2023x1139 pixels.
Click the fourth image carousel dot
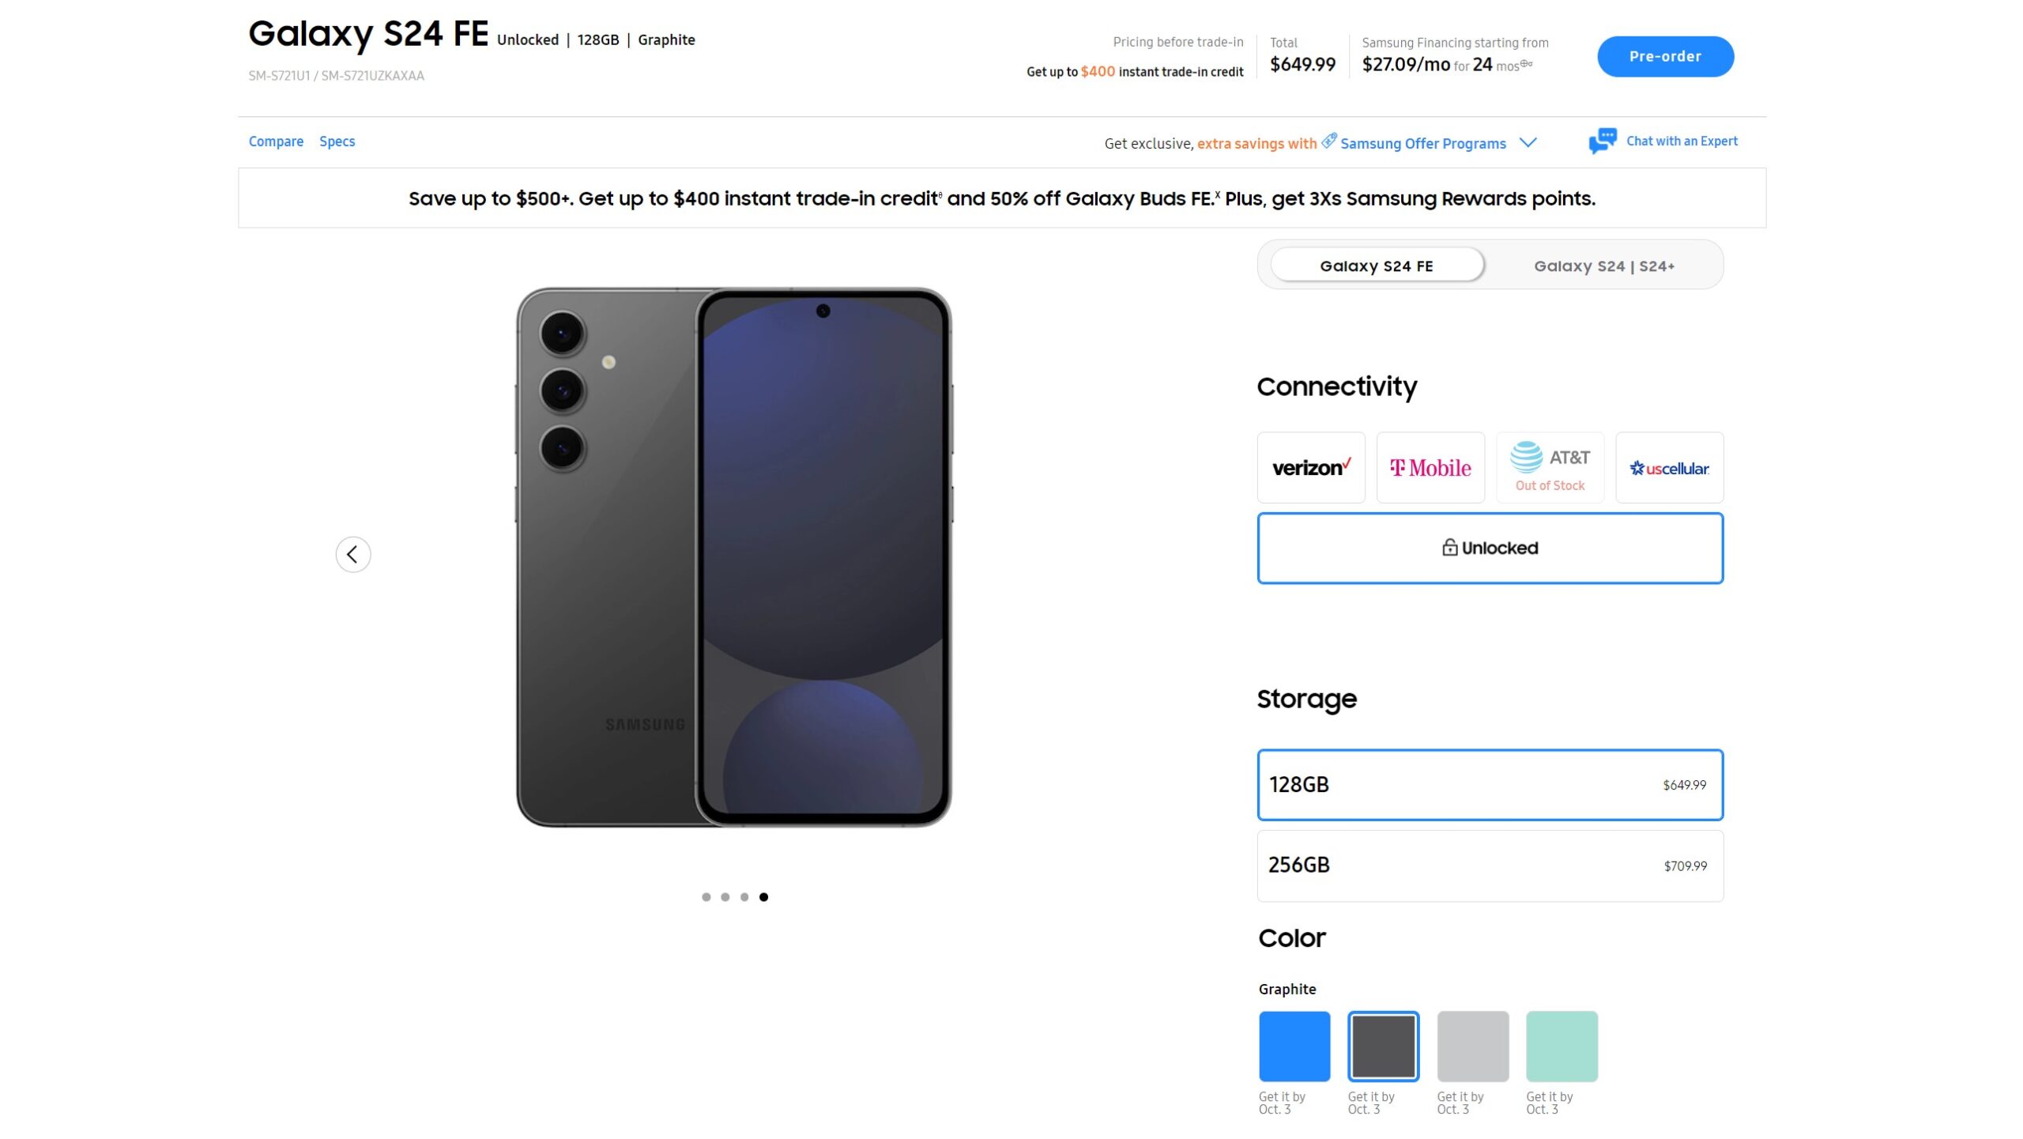pos(764,896)
